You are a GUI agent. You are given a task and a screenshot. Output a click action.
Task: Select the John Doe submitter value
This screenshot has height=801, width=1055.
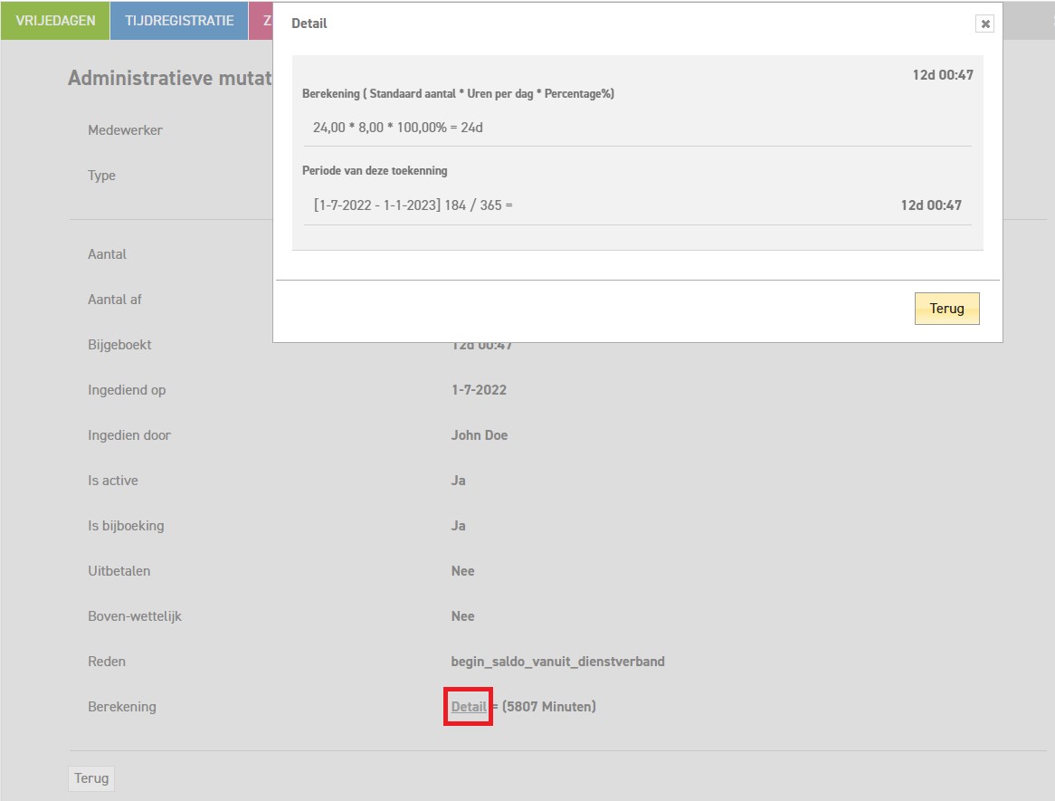pyautogui.click(x=480, y=435)
